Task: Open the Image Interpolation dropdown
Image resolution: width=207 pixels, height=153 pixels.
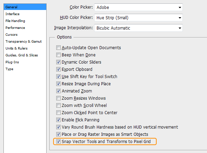Action: coord(138,28)
